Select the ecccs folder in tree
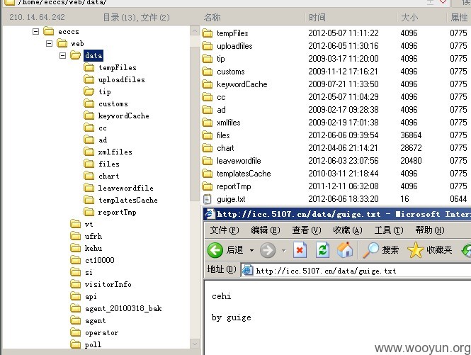This screenshot has height=355, width=471. pos(69,32)
